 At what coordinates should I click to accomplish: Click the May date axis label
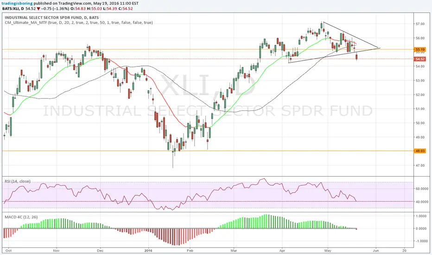(x=328, y=250)
